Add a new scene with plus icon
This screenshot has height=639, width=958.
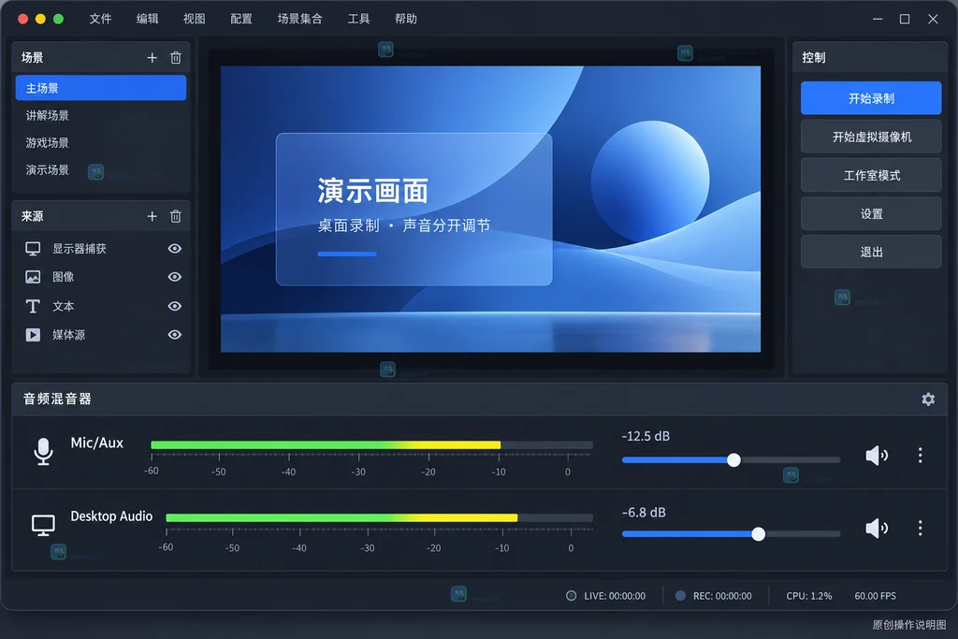tap(152, 57)
